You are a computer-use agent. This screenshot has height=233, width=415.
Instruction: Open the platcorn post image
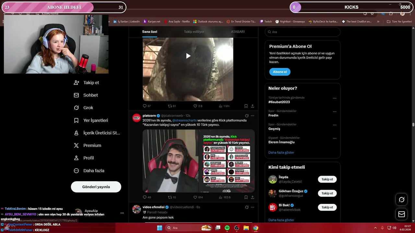click(x=198, y=161)
